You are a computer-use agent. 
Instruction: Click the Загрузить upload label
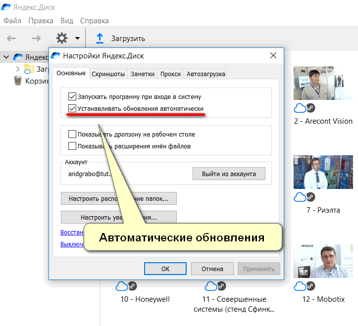(x=128, y=39)
